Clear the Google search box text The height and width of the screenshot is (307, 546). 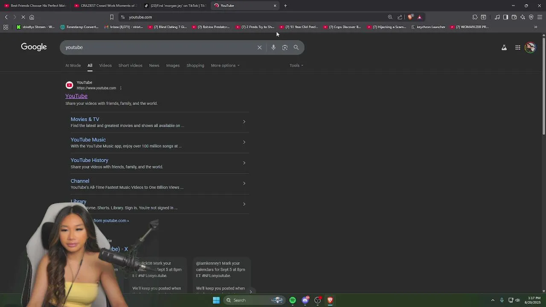259,47
